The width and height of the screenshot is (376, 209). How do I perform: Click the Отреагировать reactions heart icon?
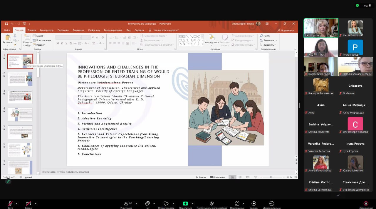[166, 204]
